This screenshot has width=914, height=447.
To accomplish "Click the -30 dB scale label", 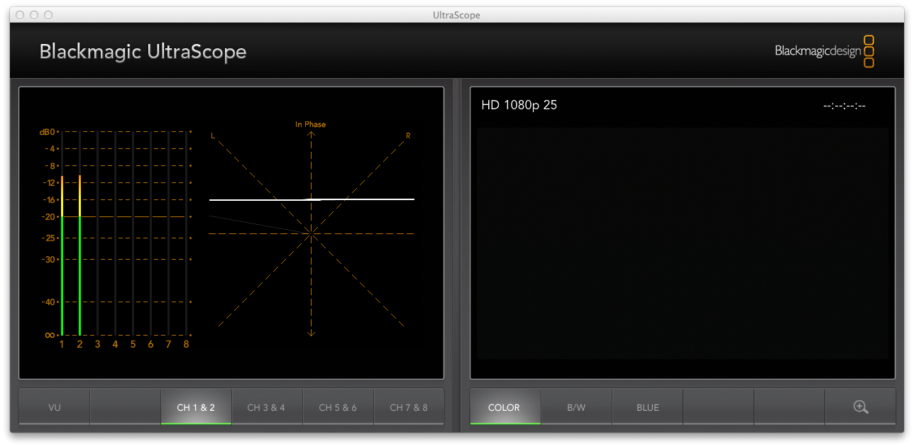I will (x=49, y=260).
